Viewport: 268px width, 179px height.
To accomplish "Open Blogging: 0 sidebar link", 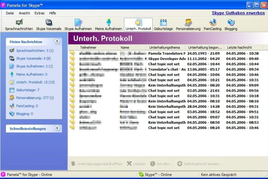I will click(x=24, y=114).
